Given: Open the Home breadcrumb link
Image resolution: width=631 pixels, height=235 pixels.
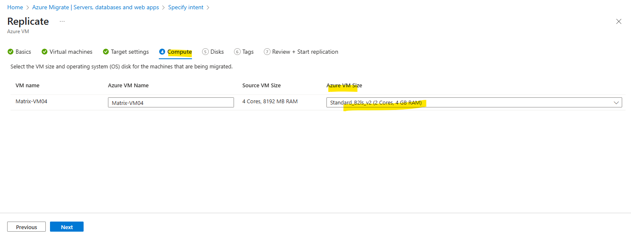Looking at the screenshot, I should [15, 7].
